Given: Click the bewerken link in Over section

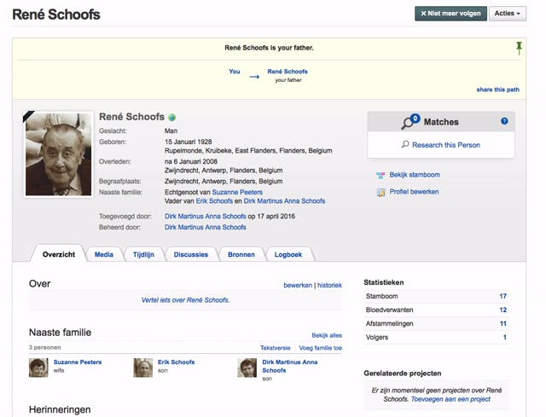Looking at the screenshot, I should 297,285.
